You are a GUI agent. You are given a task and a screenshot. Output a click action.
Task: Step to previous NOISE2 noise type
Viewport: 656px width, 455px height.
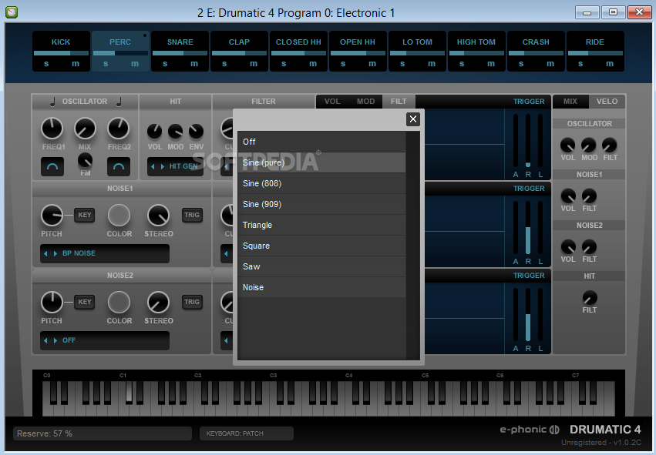click(45, 340)
